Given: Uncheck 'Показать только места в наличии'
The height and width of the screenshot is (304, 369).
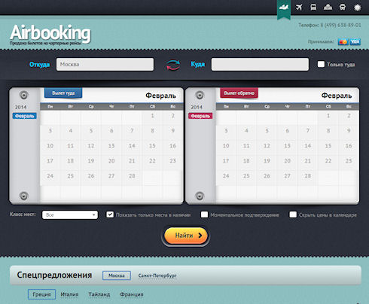Looking at the screenshot, I should pyautogui.click(x=110, y=214).
